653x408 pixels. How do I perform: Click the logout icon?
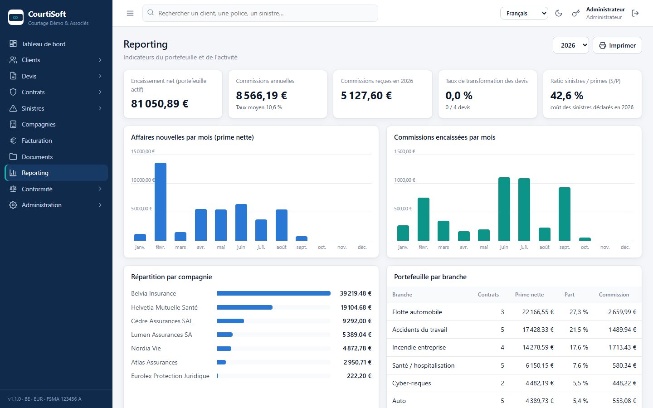pyautogui.click(x=635, y=13)
